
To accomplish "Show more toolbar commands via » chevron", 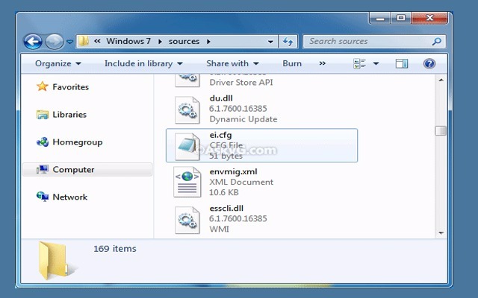I will coord(322,64).
